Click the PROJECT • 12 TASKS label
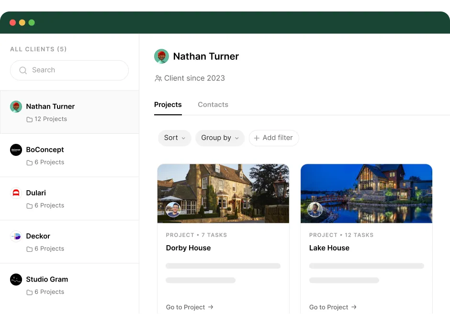The height and width of the screenshot is (325, 450). pos(341,235)
